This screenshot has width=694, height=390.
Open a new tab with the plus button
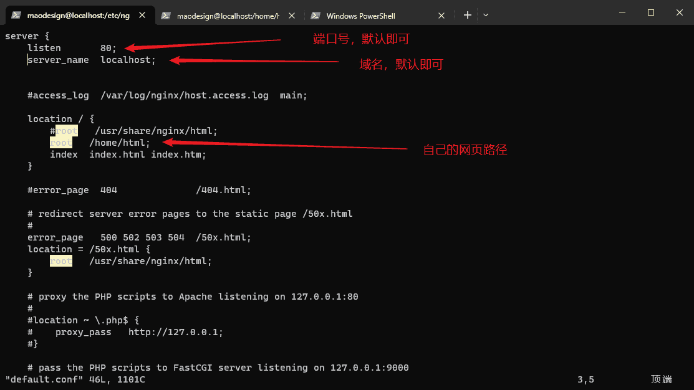468,15
